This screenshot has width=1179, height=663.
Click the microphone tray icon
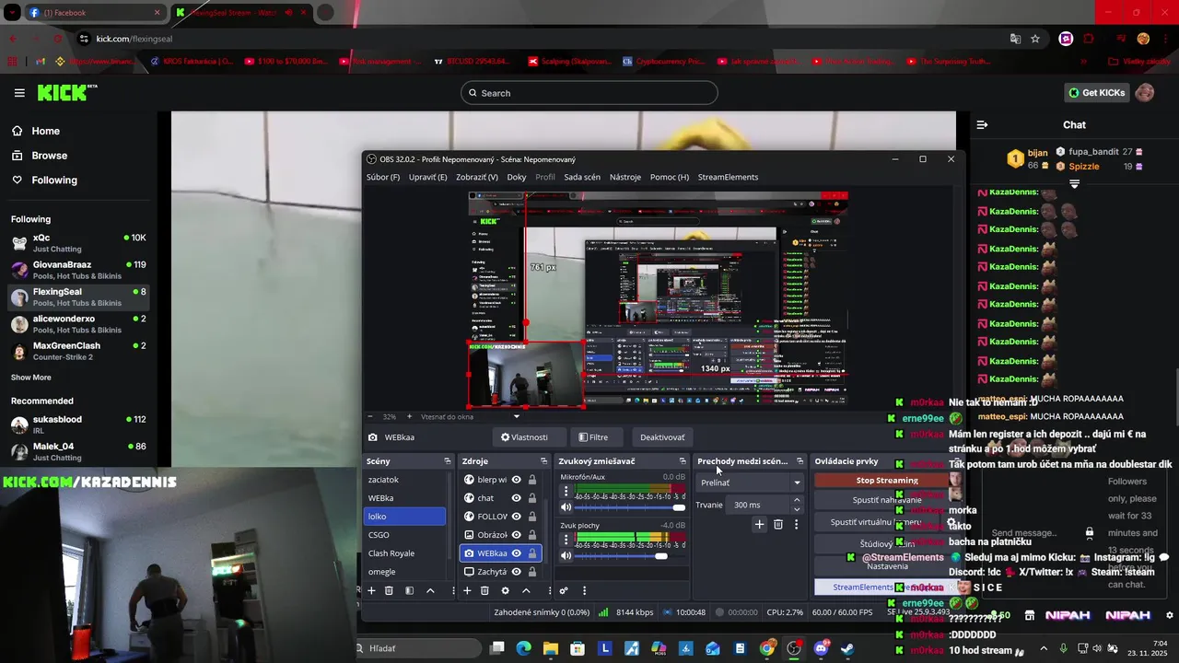point(1064,648)
